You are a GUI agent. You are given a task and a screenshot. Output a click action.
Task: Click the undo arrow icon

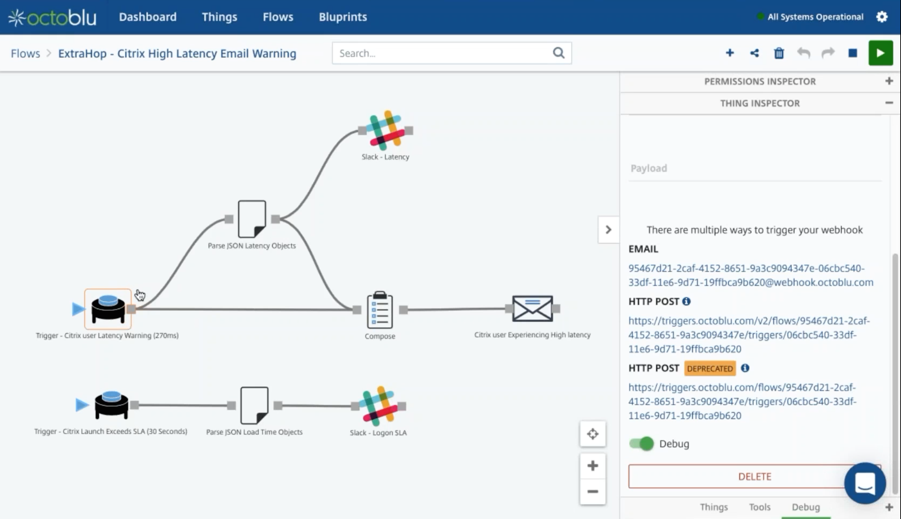pos(803,53)
